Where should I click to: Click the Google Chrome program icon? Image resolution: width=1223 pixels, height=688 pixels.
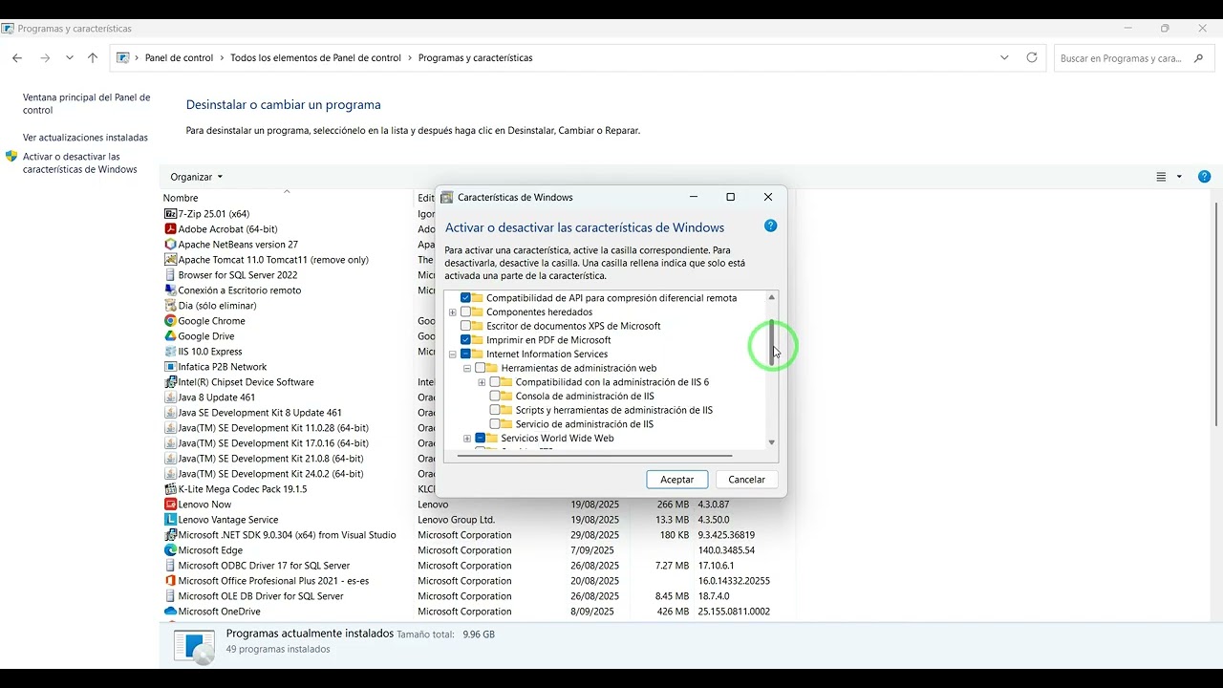(x=171, y=321)
